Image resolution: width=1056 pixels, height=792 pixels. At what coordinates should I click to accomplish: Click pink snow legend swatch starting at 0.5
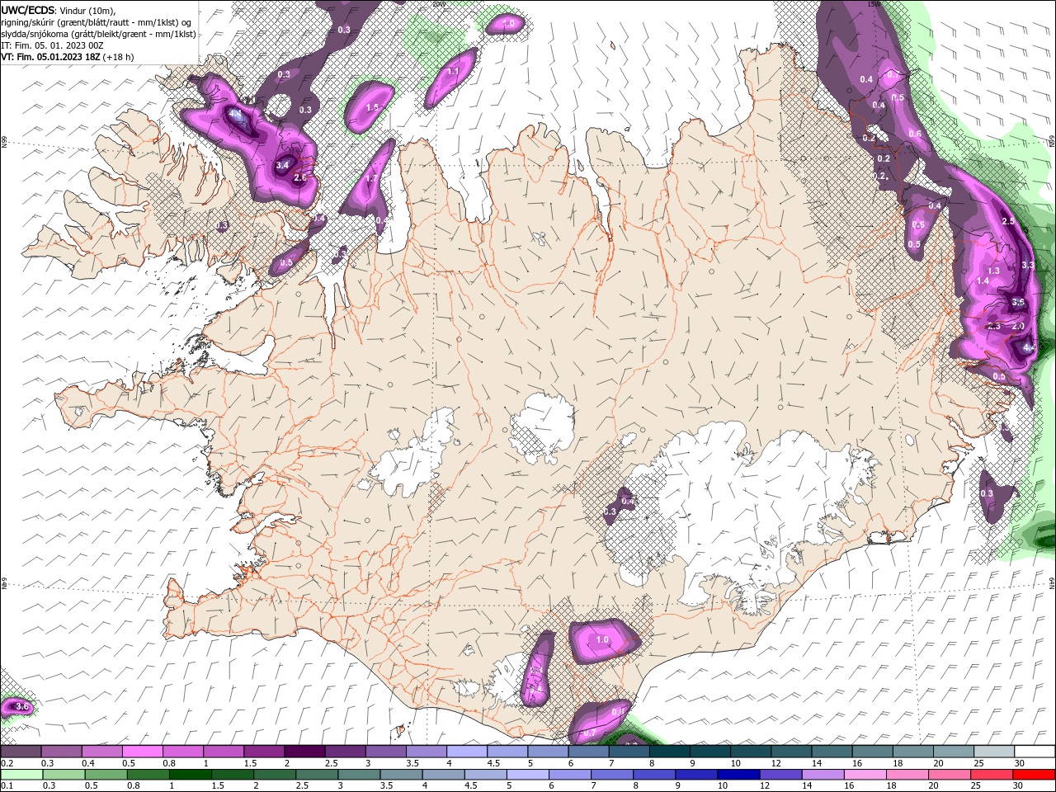142,752
